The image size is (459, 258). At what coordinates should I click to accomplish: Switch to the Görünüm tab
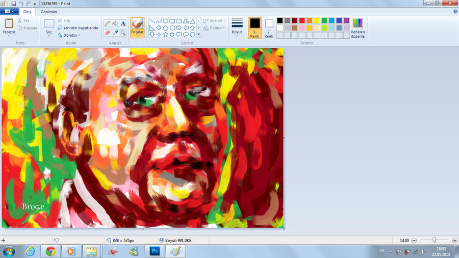tap(49, 12)
